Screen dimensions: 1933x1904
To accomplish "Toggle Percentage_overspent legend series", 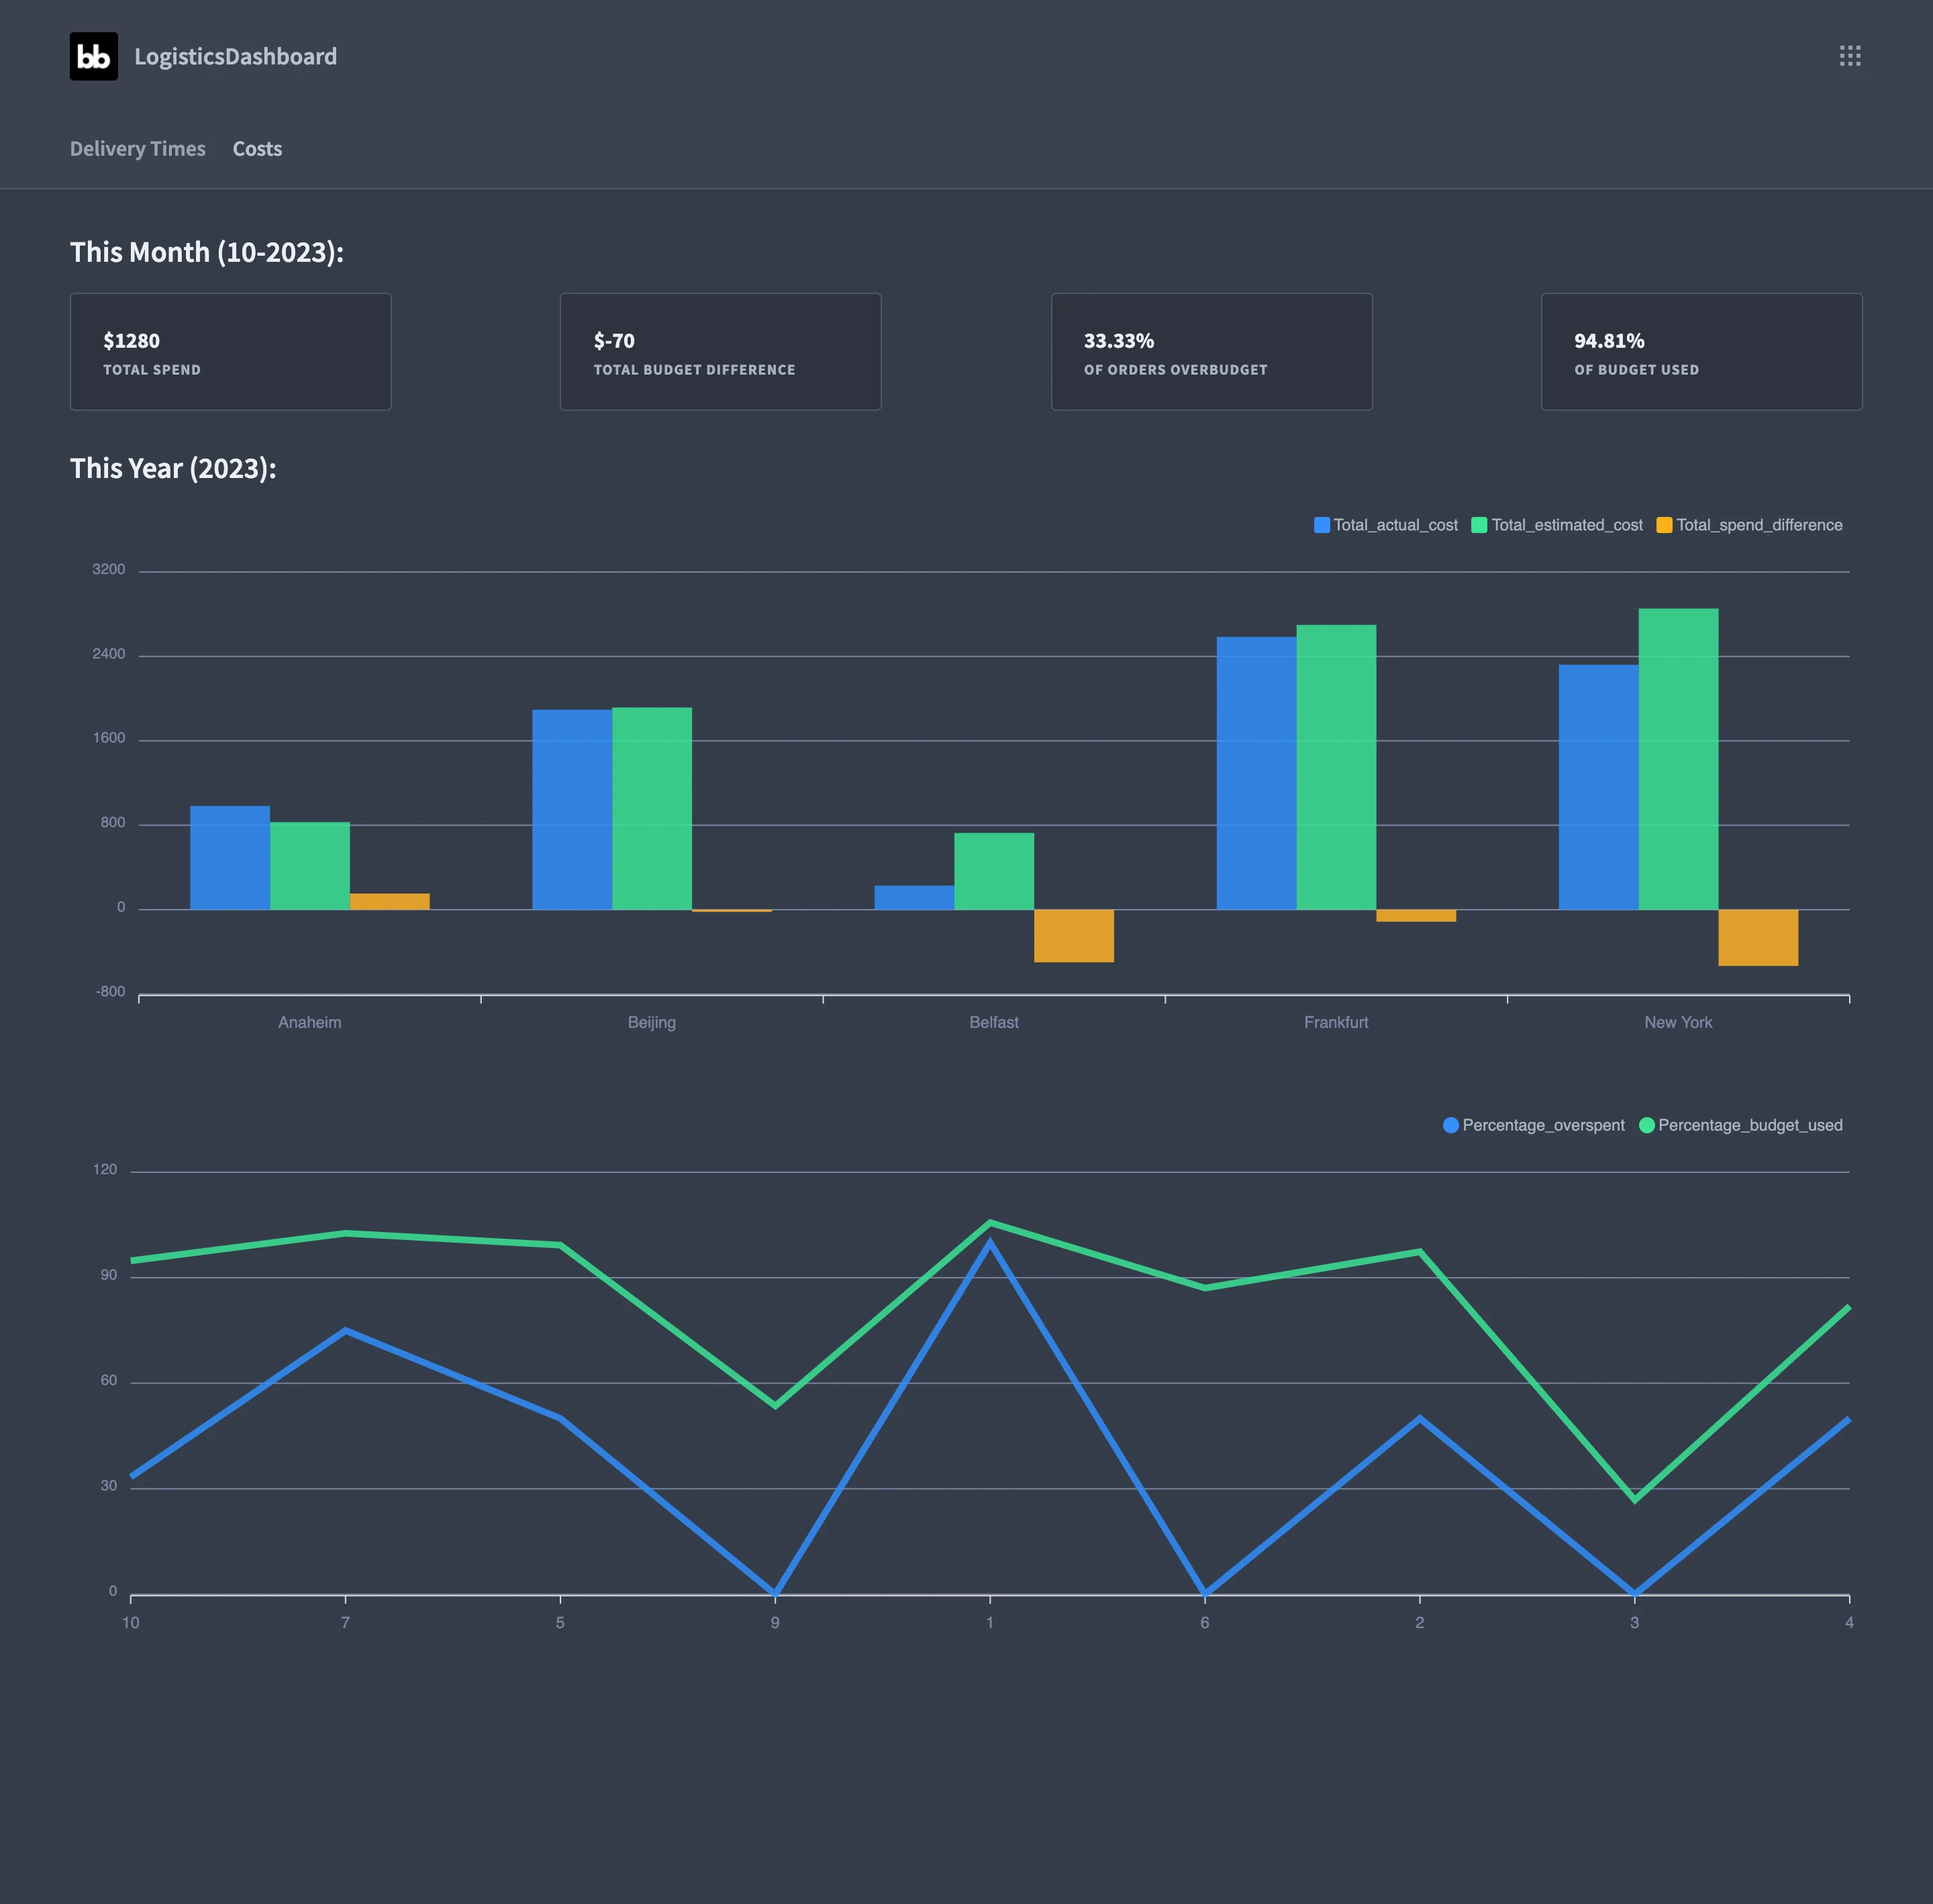I will pos(1533,1125).
